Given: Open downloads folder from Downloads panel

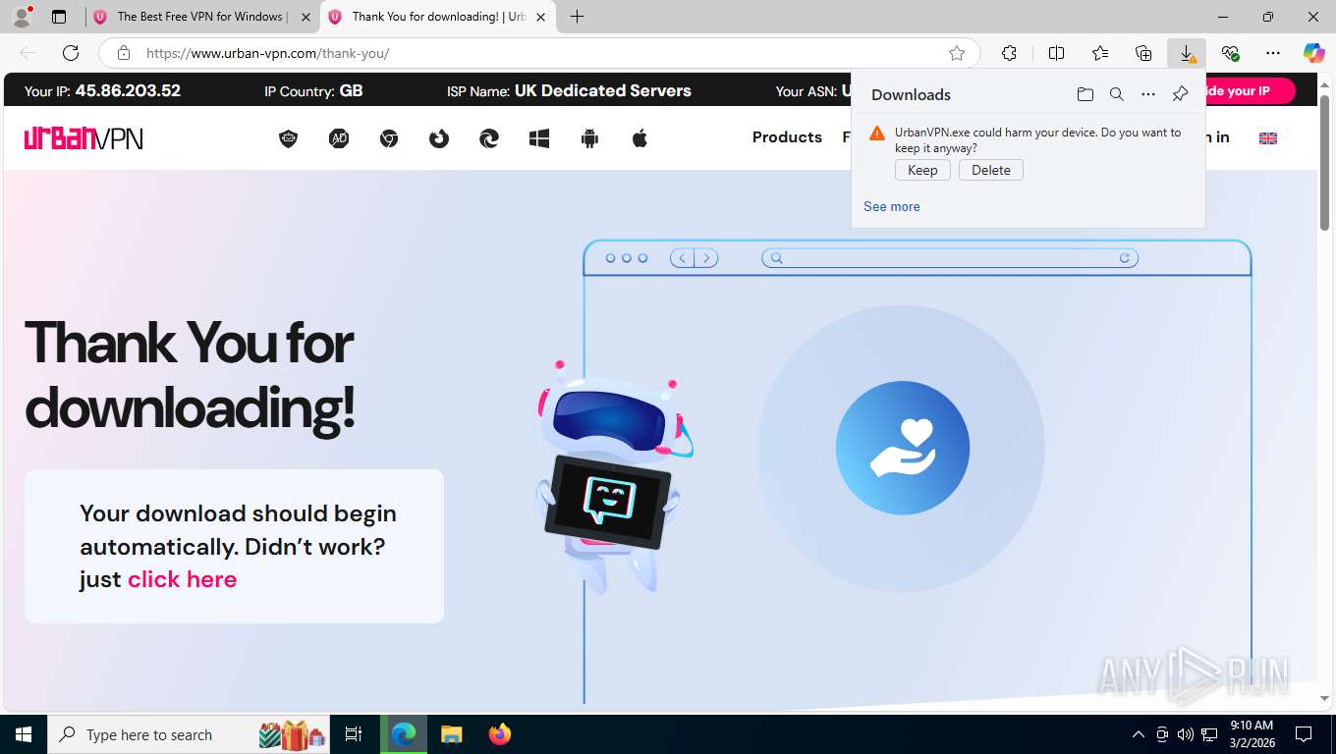Looking at the screenshot, I should (x=1085, y=94).
